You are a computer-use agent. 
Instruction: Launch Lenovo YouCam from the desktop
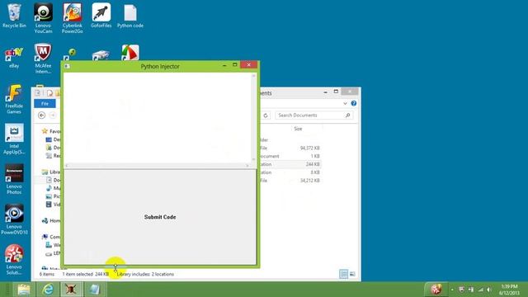tap(43, 18)
